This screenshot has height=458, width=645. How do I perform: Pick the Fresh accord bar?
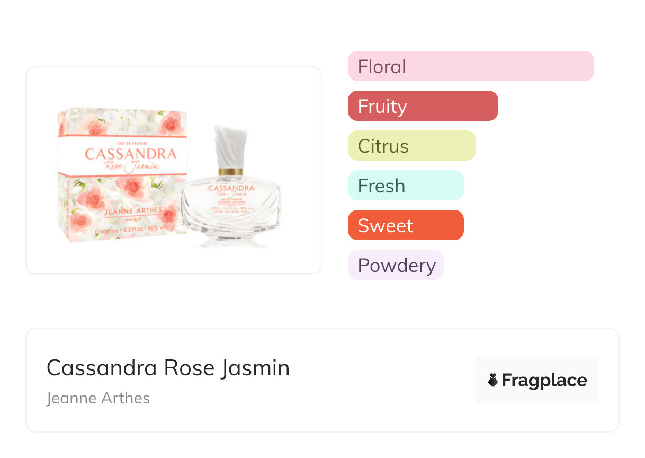click(406, 186)
